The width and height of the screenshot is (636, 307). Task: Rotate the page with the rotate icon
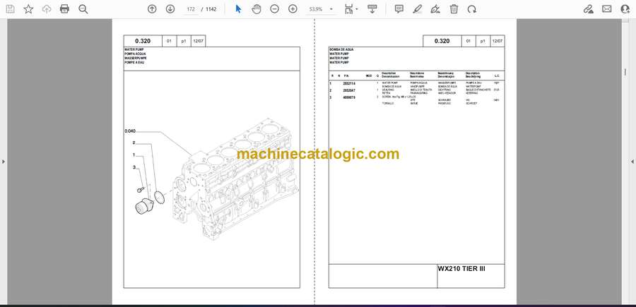pyautogui.click(x=472, y=9)
